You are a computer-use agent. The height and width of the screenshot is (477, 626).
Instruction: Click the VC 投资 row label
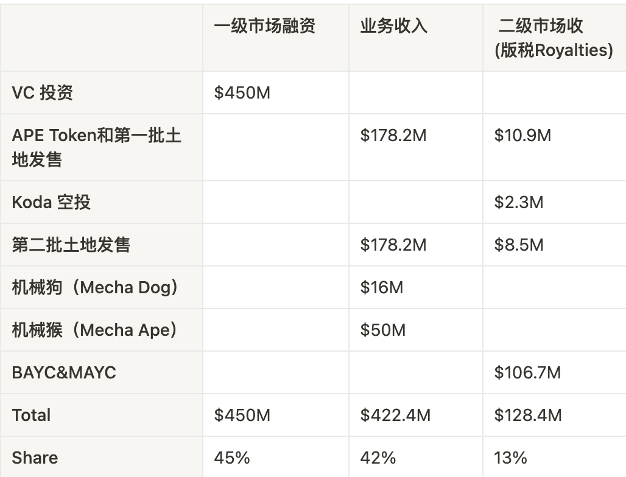(x=43, y=92)
